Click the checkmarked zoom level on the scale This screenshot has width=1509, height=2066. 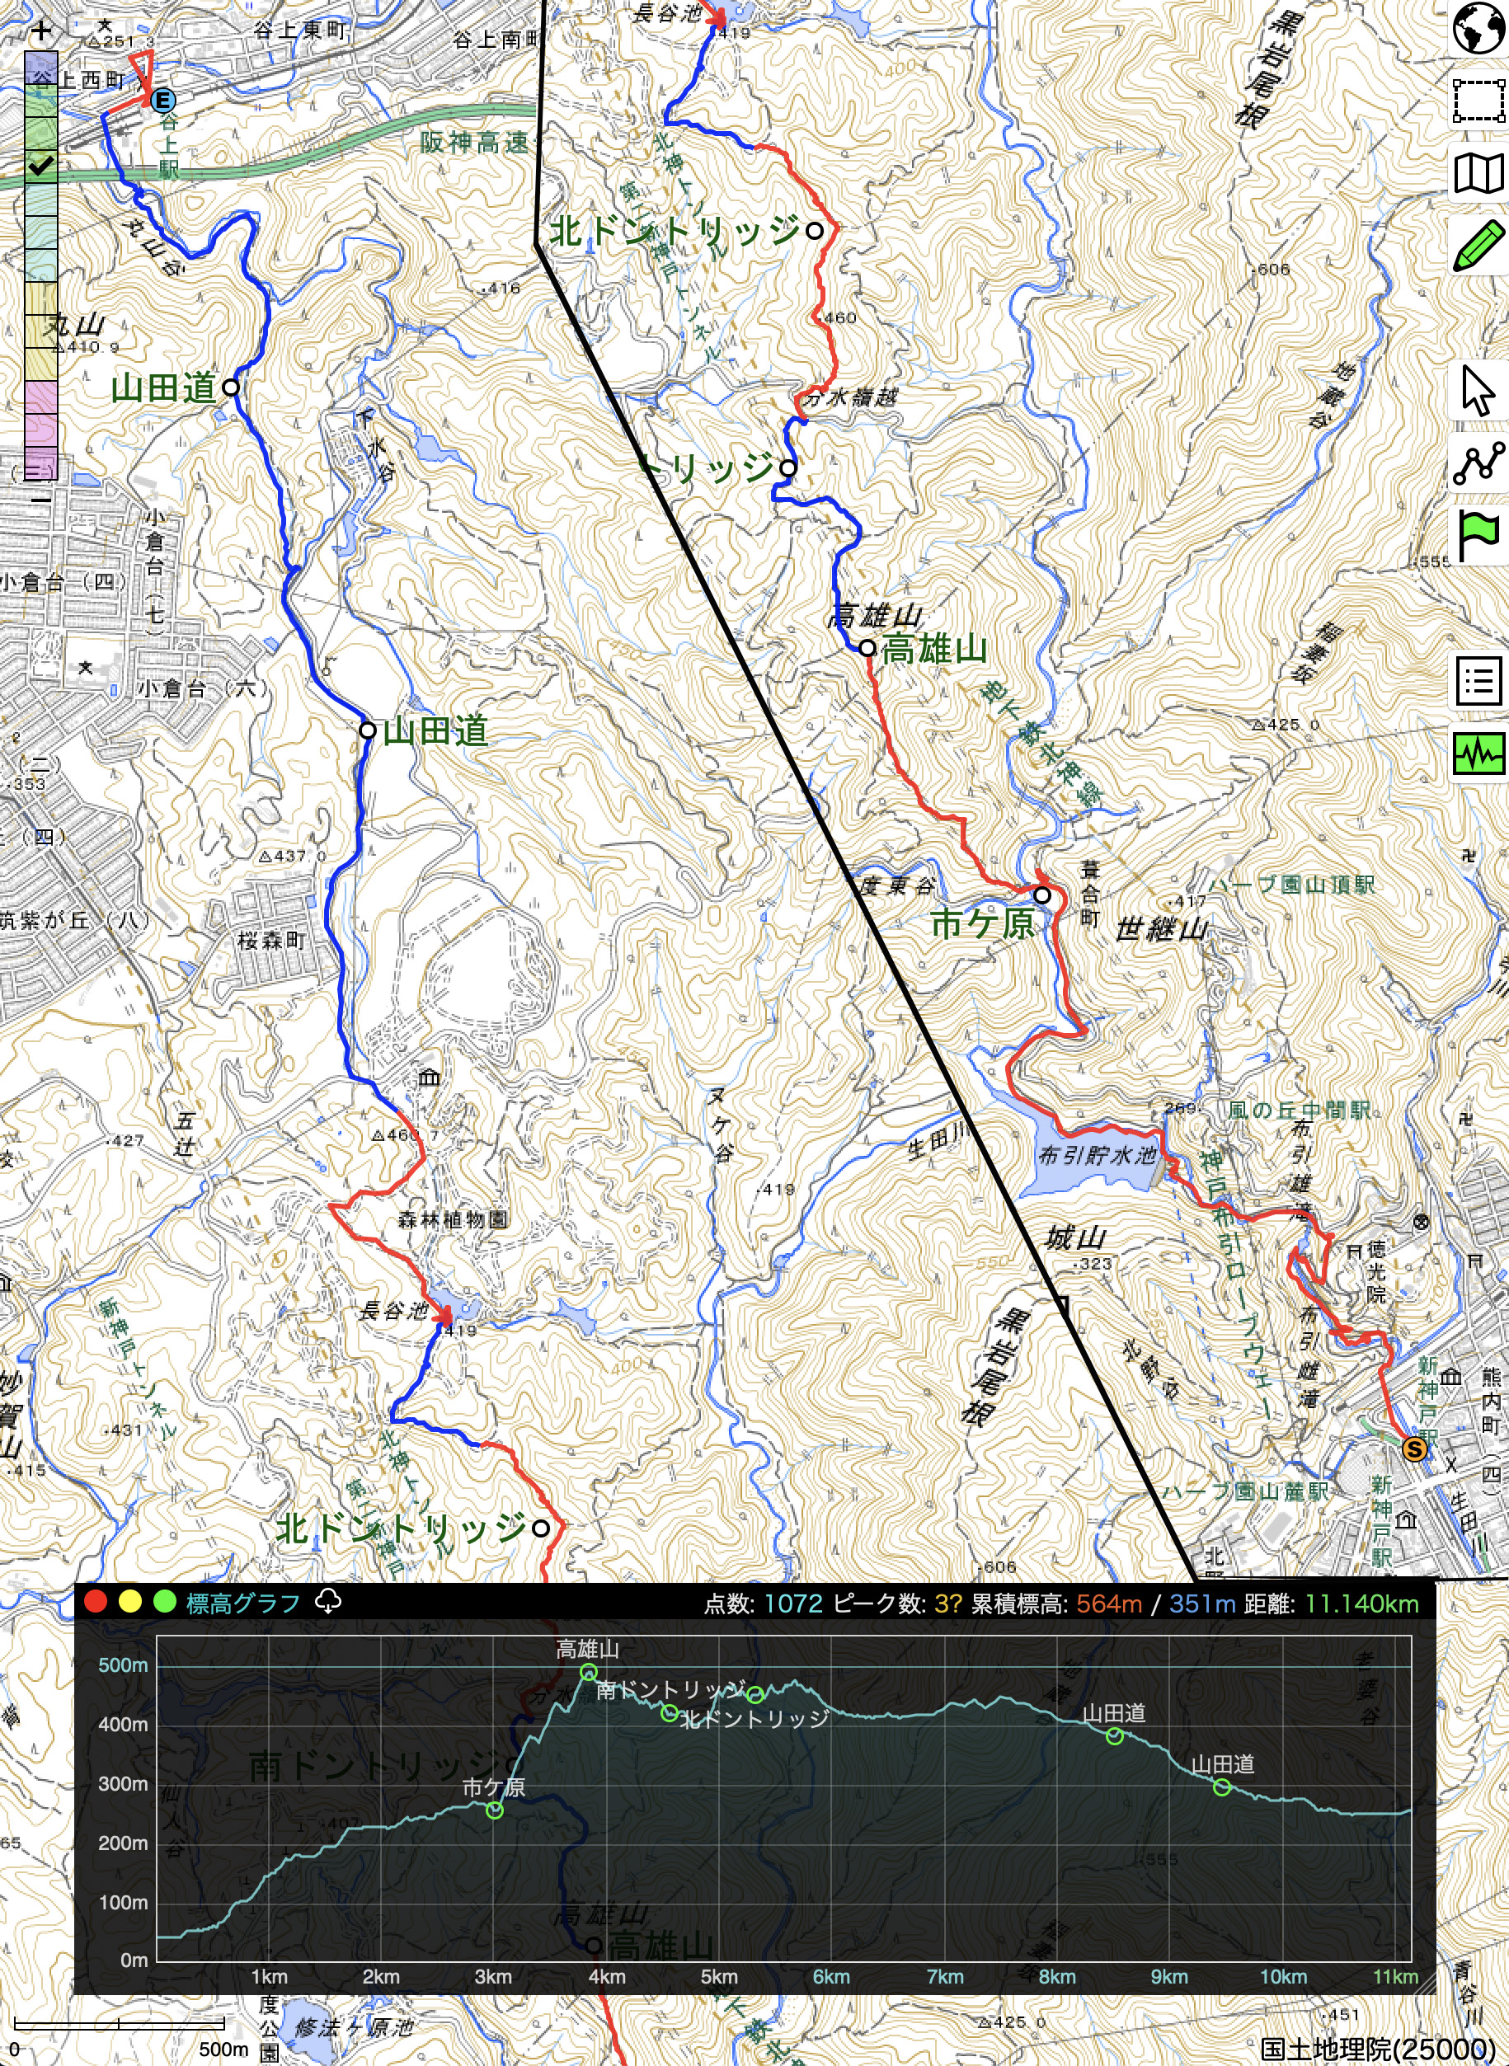(41, 166)
